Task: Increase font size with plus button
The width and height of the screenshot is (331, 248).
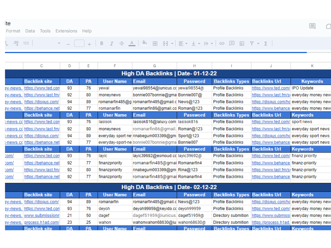Action: click(x=89, y=44)
